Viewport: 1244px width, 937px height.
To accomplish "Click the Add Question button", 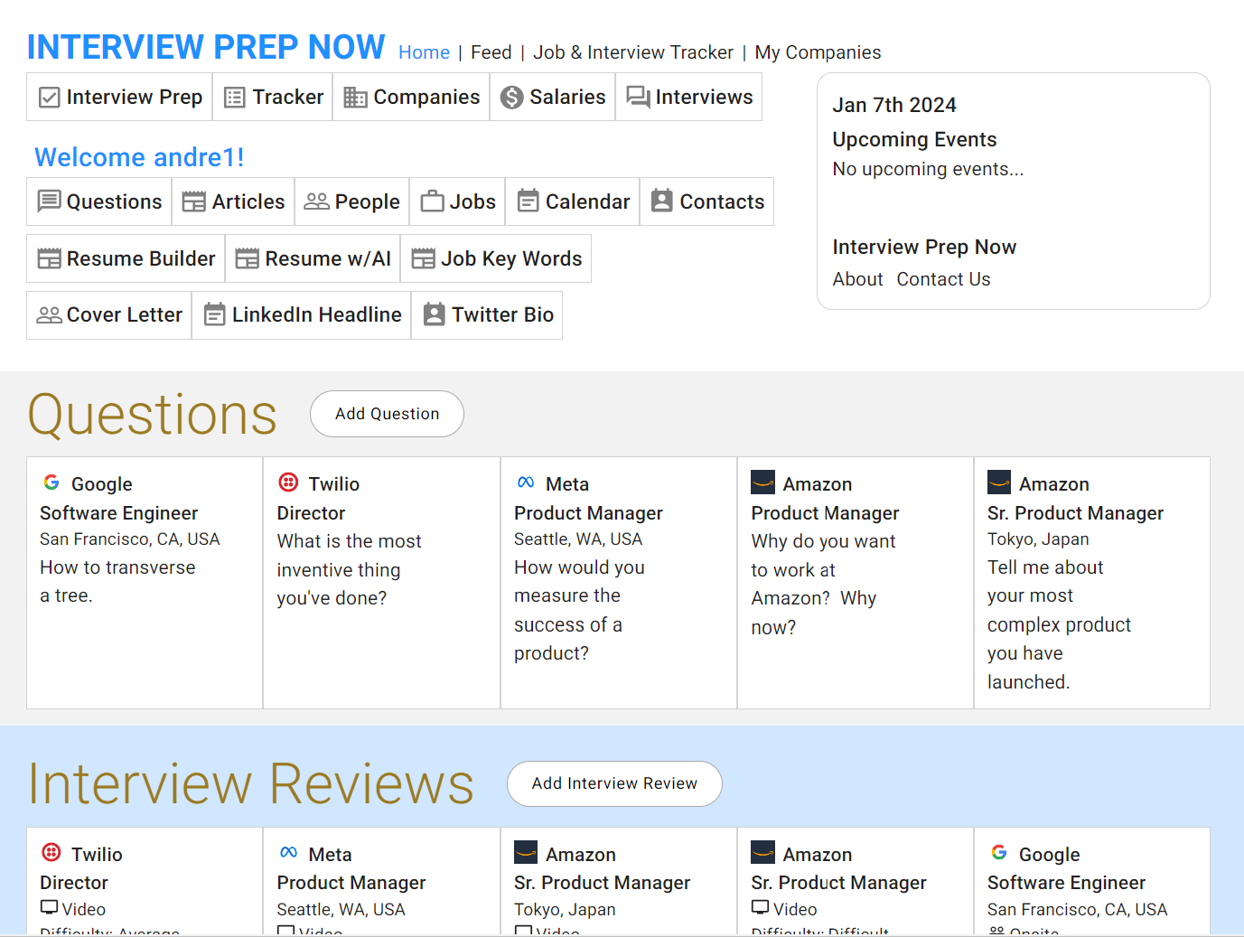I will (x=387, y=414).
